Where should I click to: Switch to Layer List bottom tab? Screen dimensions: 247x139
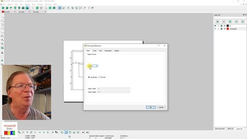[239, 129]
